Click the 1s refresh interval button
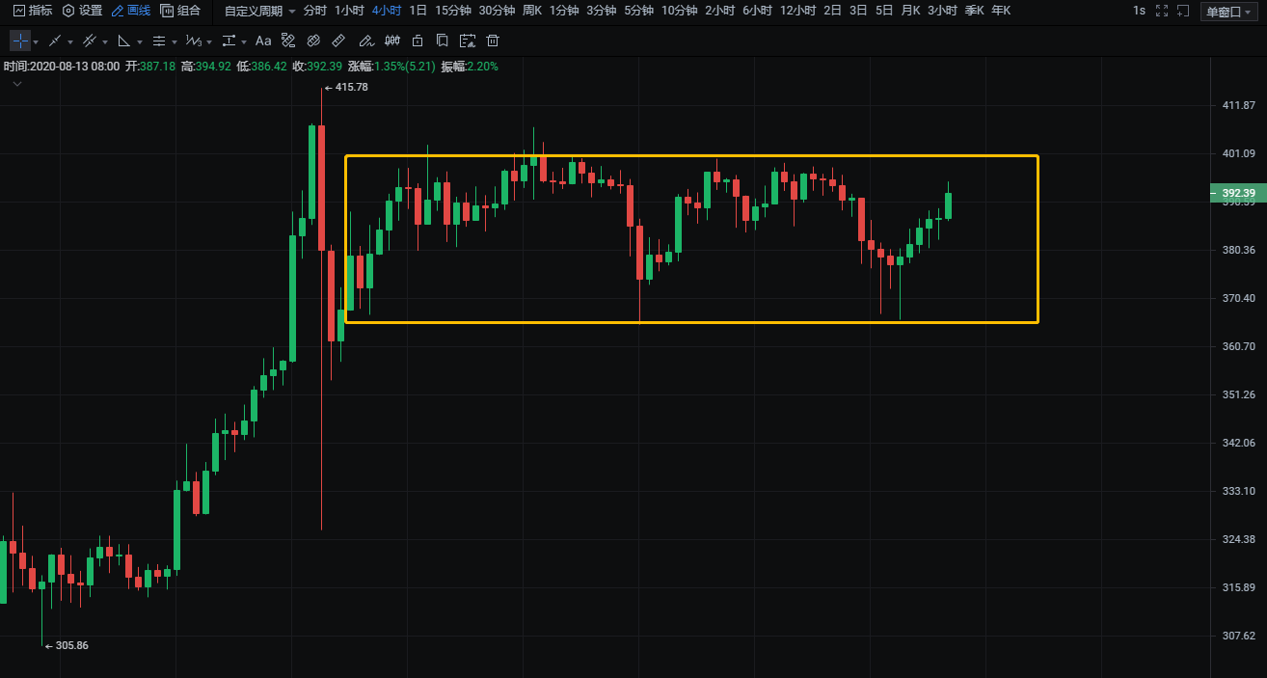Screen dimensions: 1267x678 [x=1139, y=11]
